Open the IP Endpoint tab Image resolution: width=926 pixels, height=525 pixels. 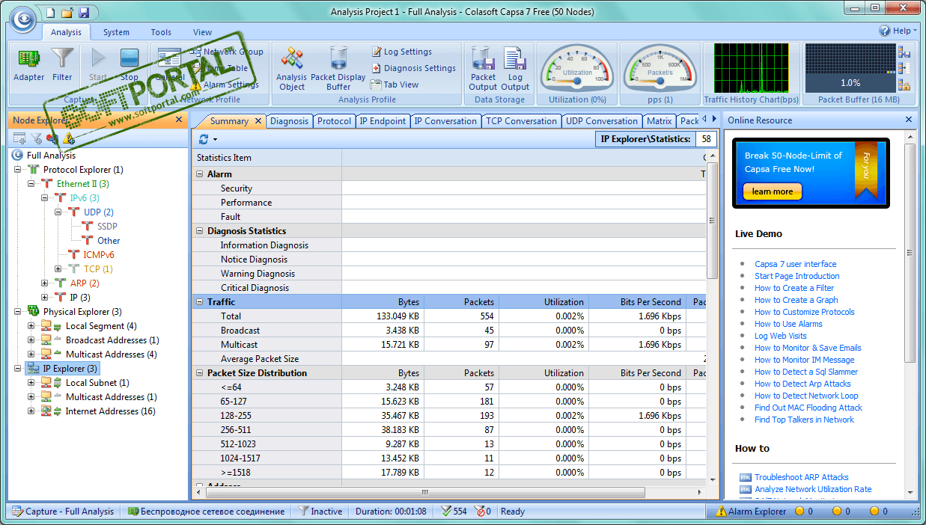[383, 121]
